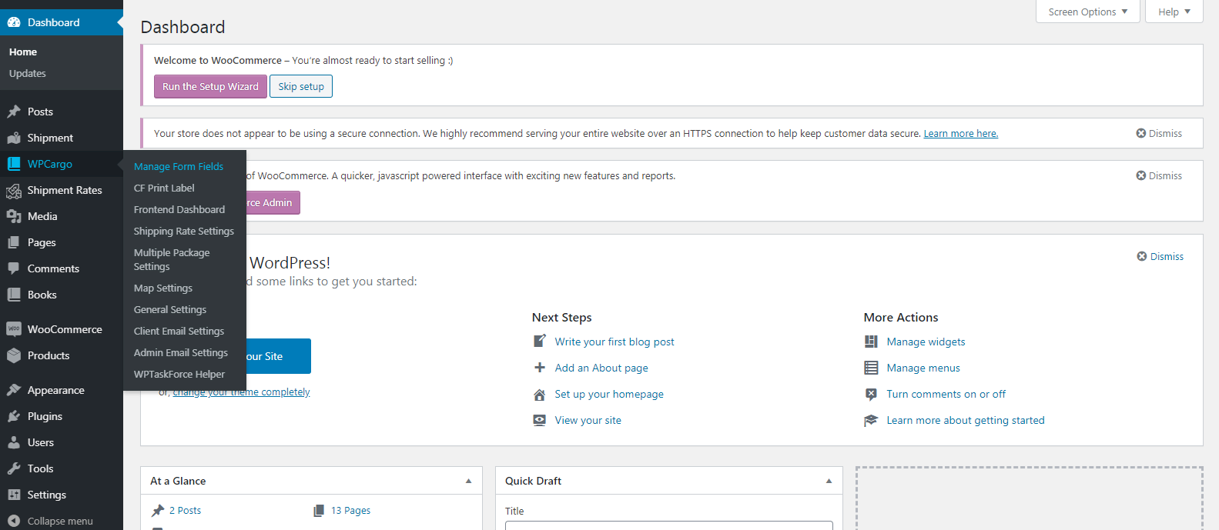Click the Dashboard gauge icon in sidebar

coord(14,22)
